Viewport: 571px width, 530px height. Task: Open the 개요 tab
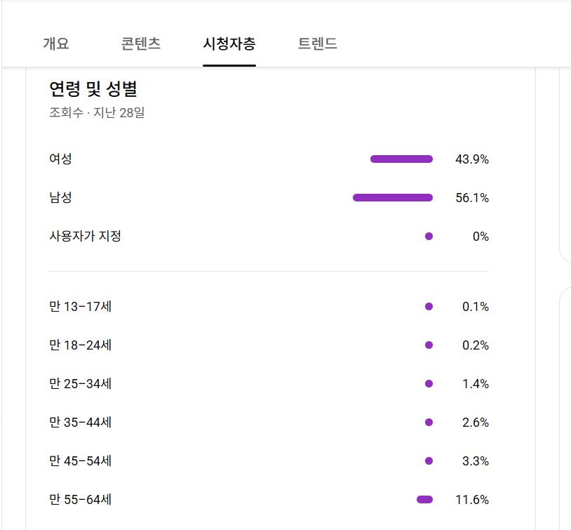tap(56, 44)
